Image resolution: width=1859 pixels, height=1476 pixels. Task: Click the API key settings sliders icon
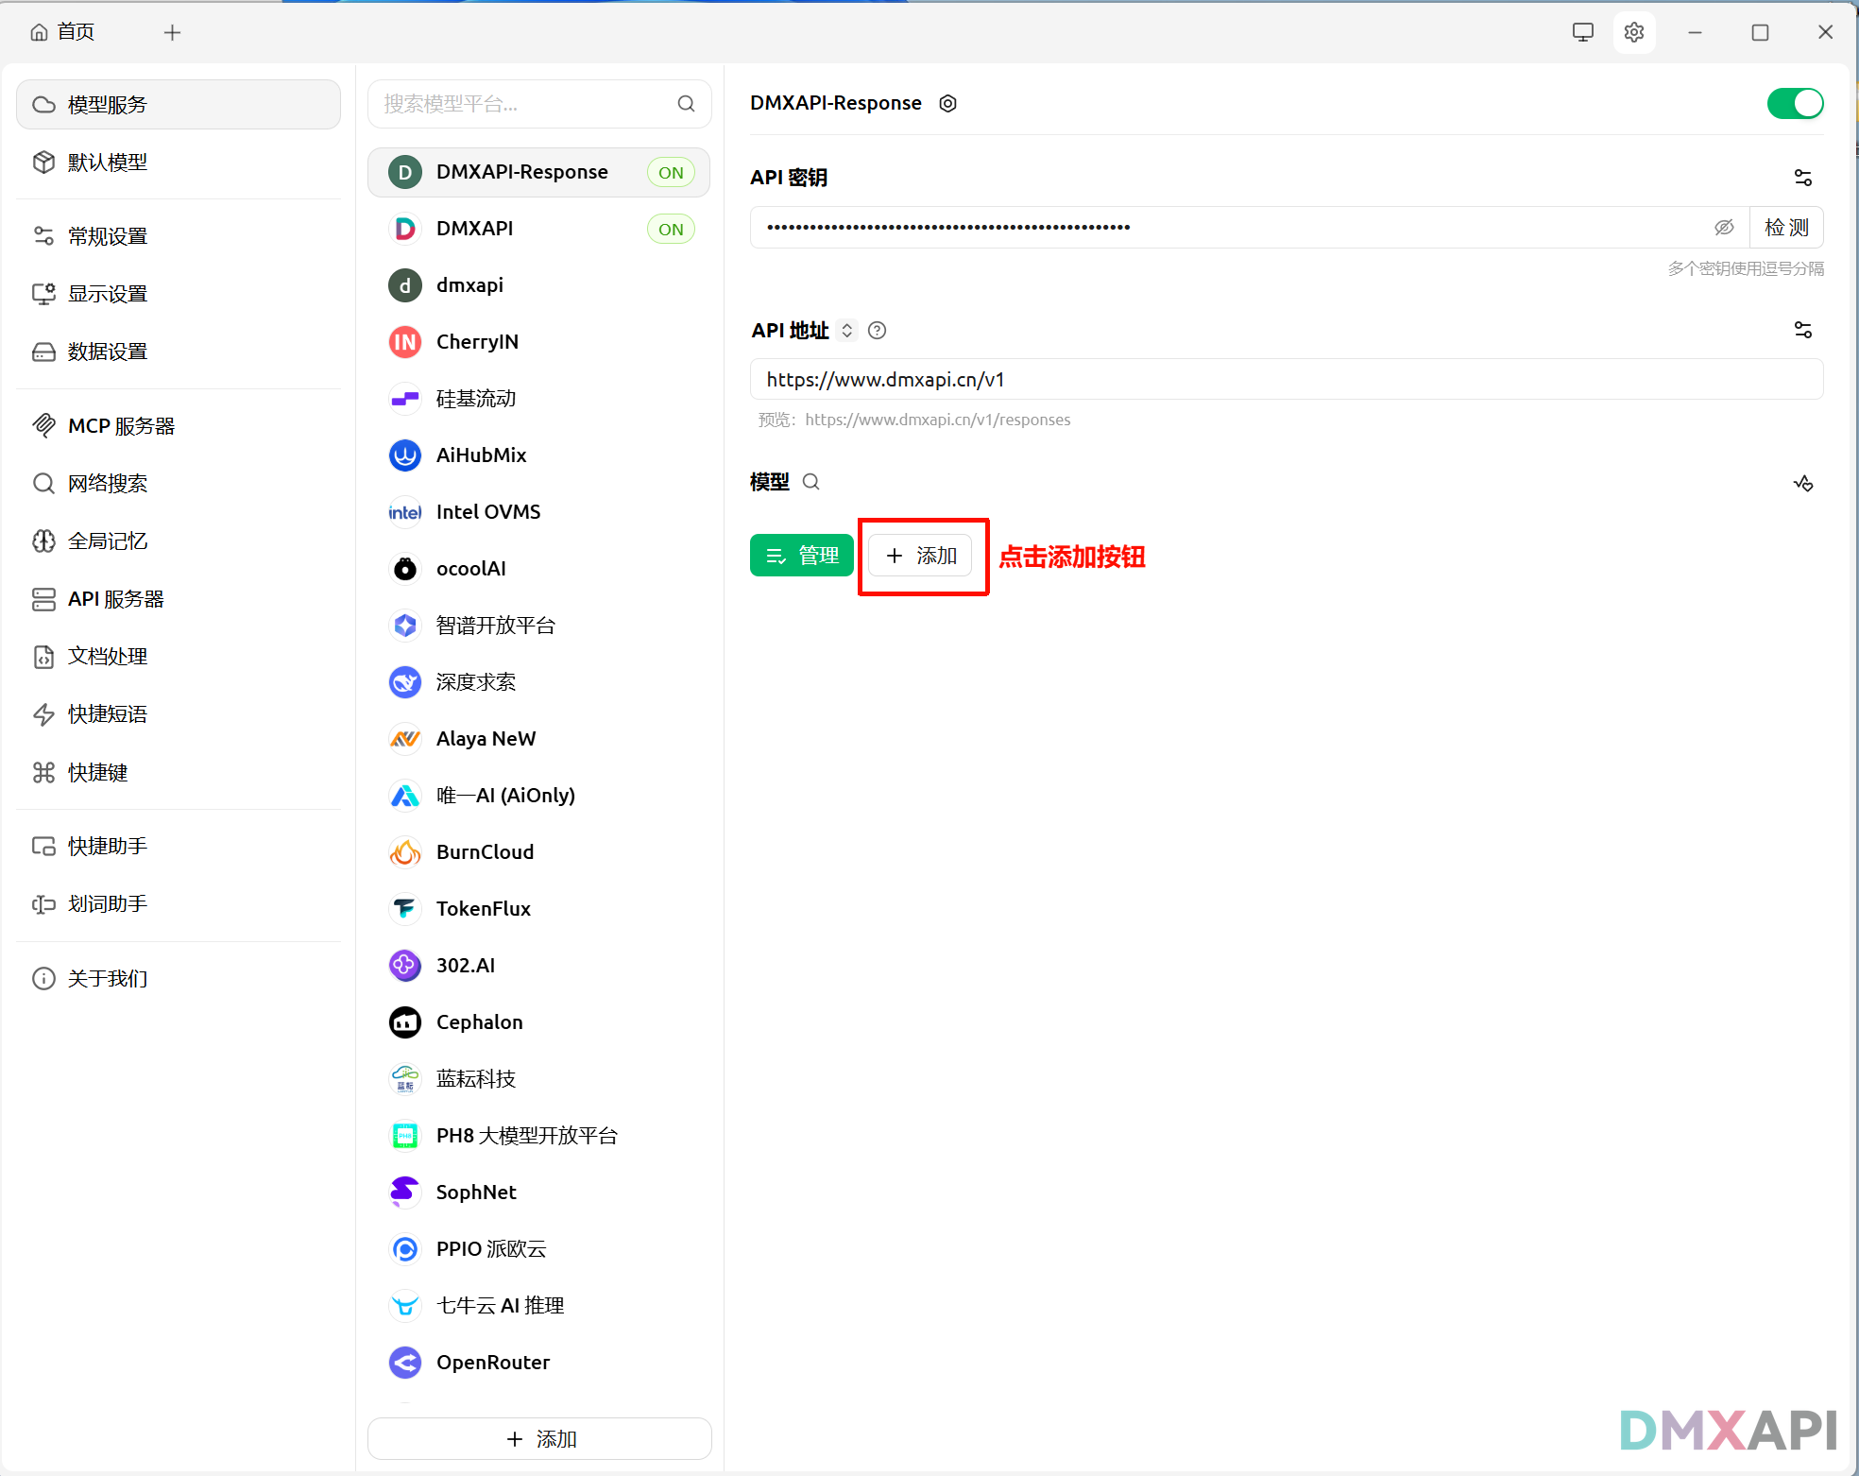[x=1802, y=178]
